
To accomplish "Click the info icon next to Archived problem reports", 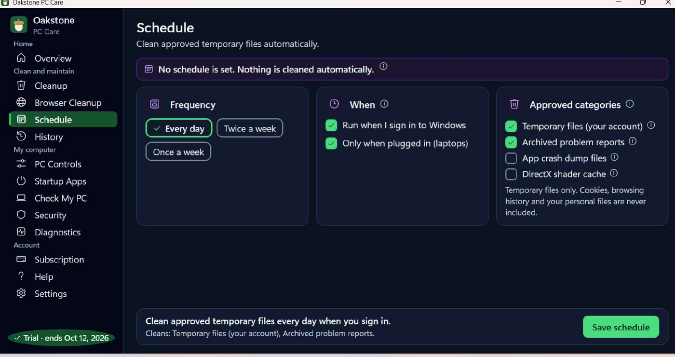I will 633,141.
